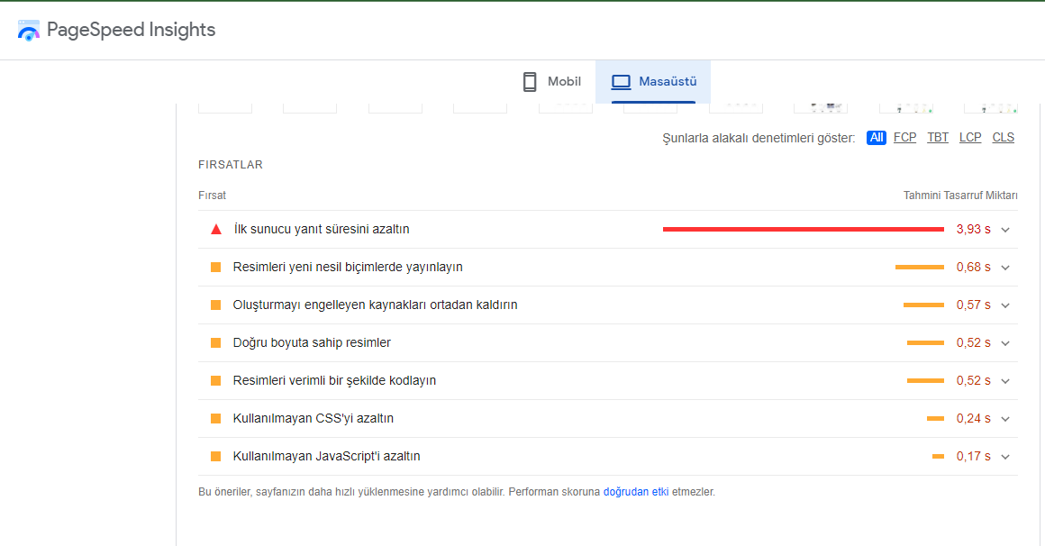This screenshot has height=546, width=1045.
Task: Select the Masaüstü tab
Action: click(x=653, y=82)
